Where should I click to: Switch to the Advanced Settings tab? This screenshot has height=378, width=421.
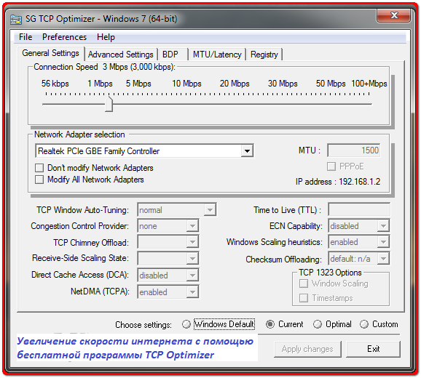pos(121,55)
